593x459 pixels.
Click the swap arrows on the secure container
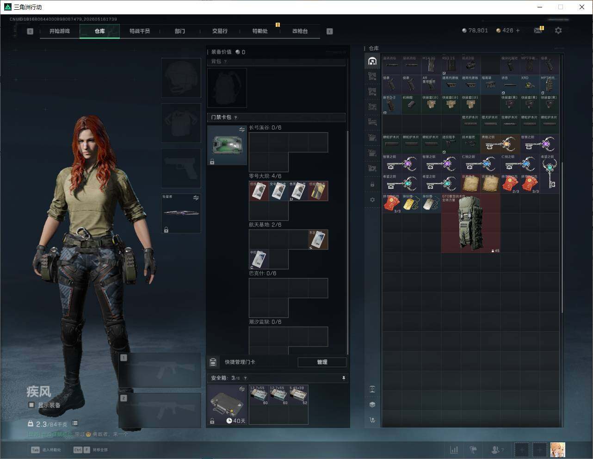click(242, 389)
